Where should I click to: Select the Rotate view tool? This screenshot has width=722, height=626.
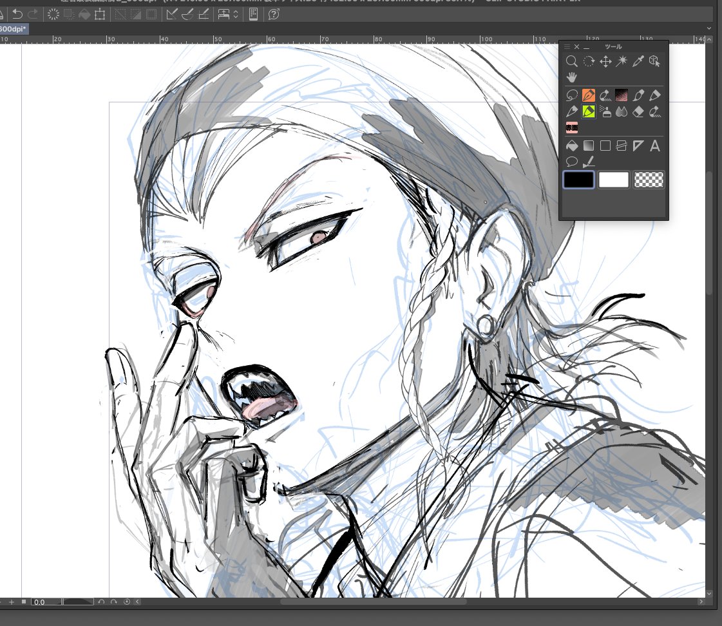589,61
